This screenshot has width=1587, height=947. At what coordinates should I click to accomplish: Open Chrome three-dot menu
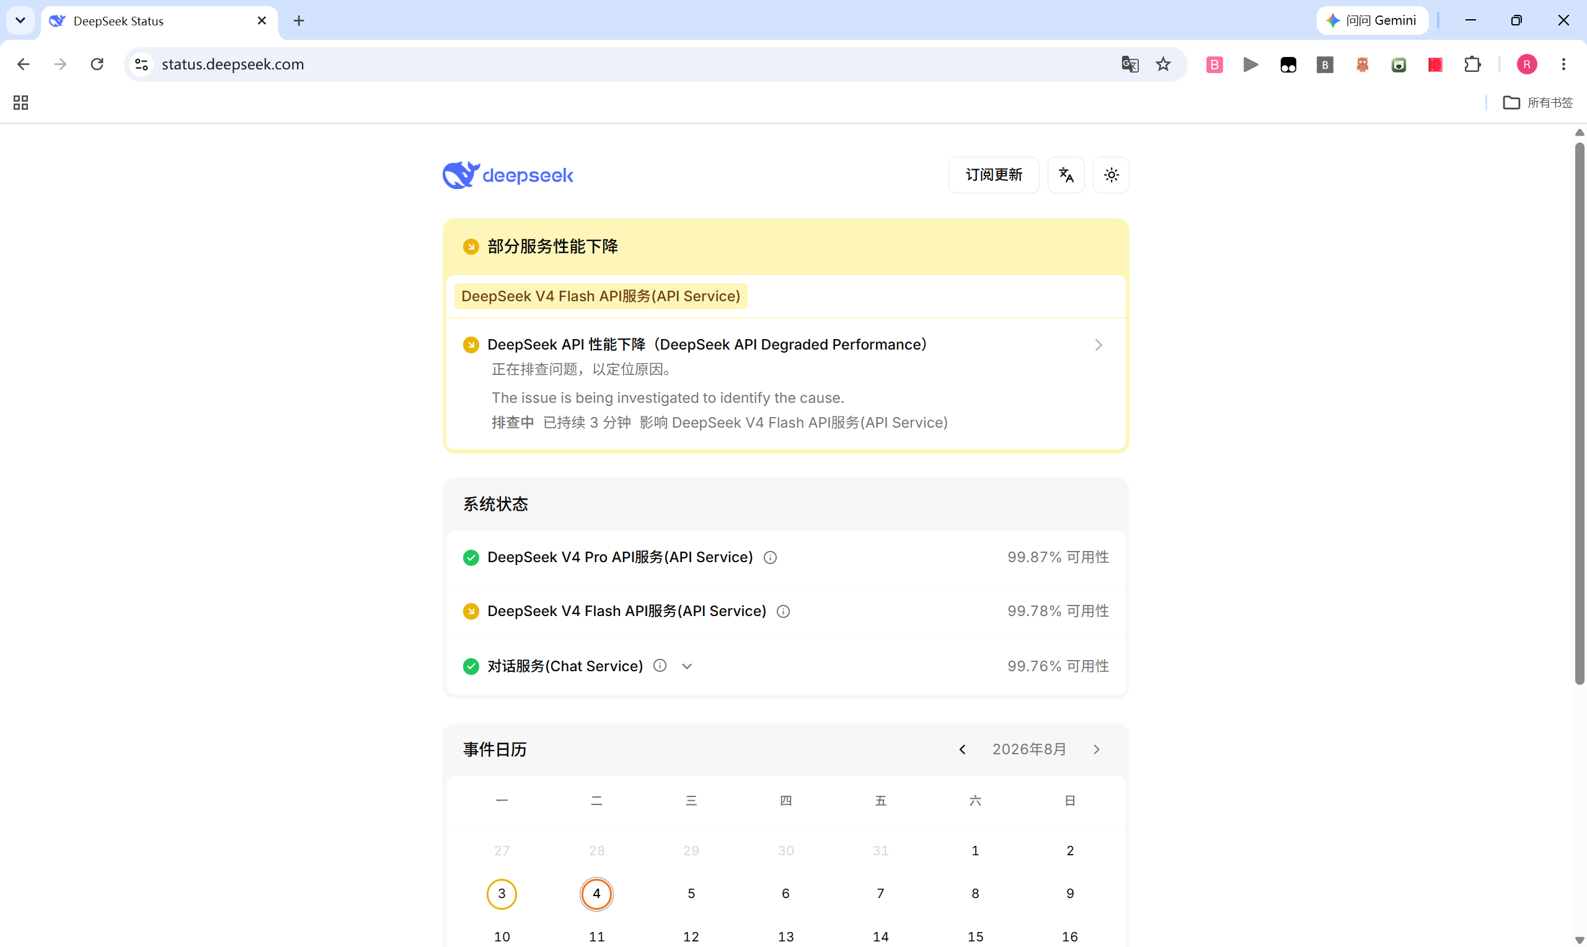tap(1563, 64)
